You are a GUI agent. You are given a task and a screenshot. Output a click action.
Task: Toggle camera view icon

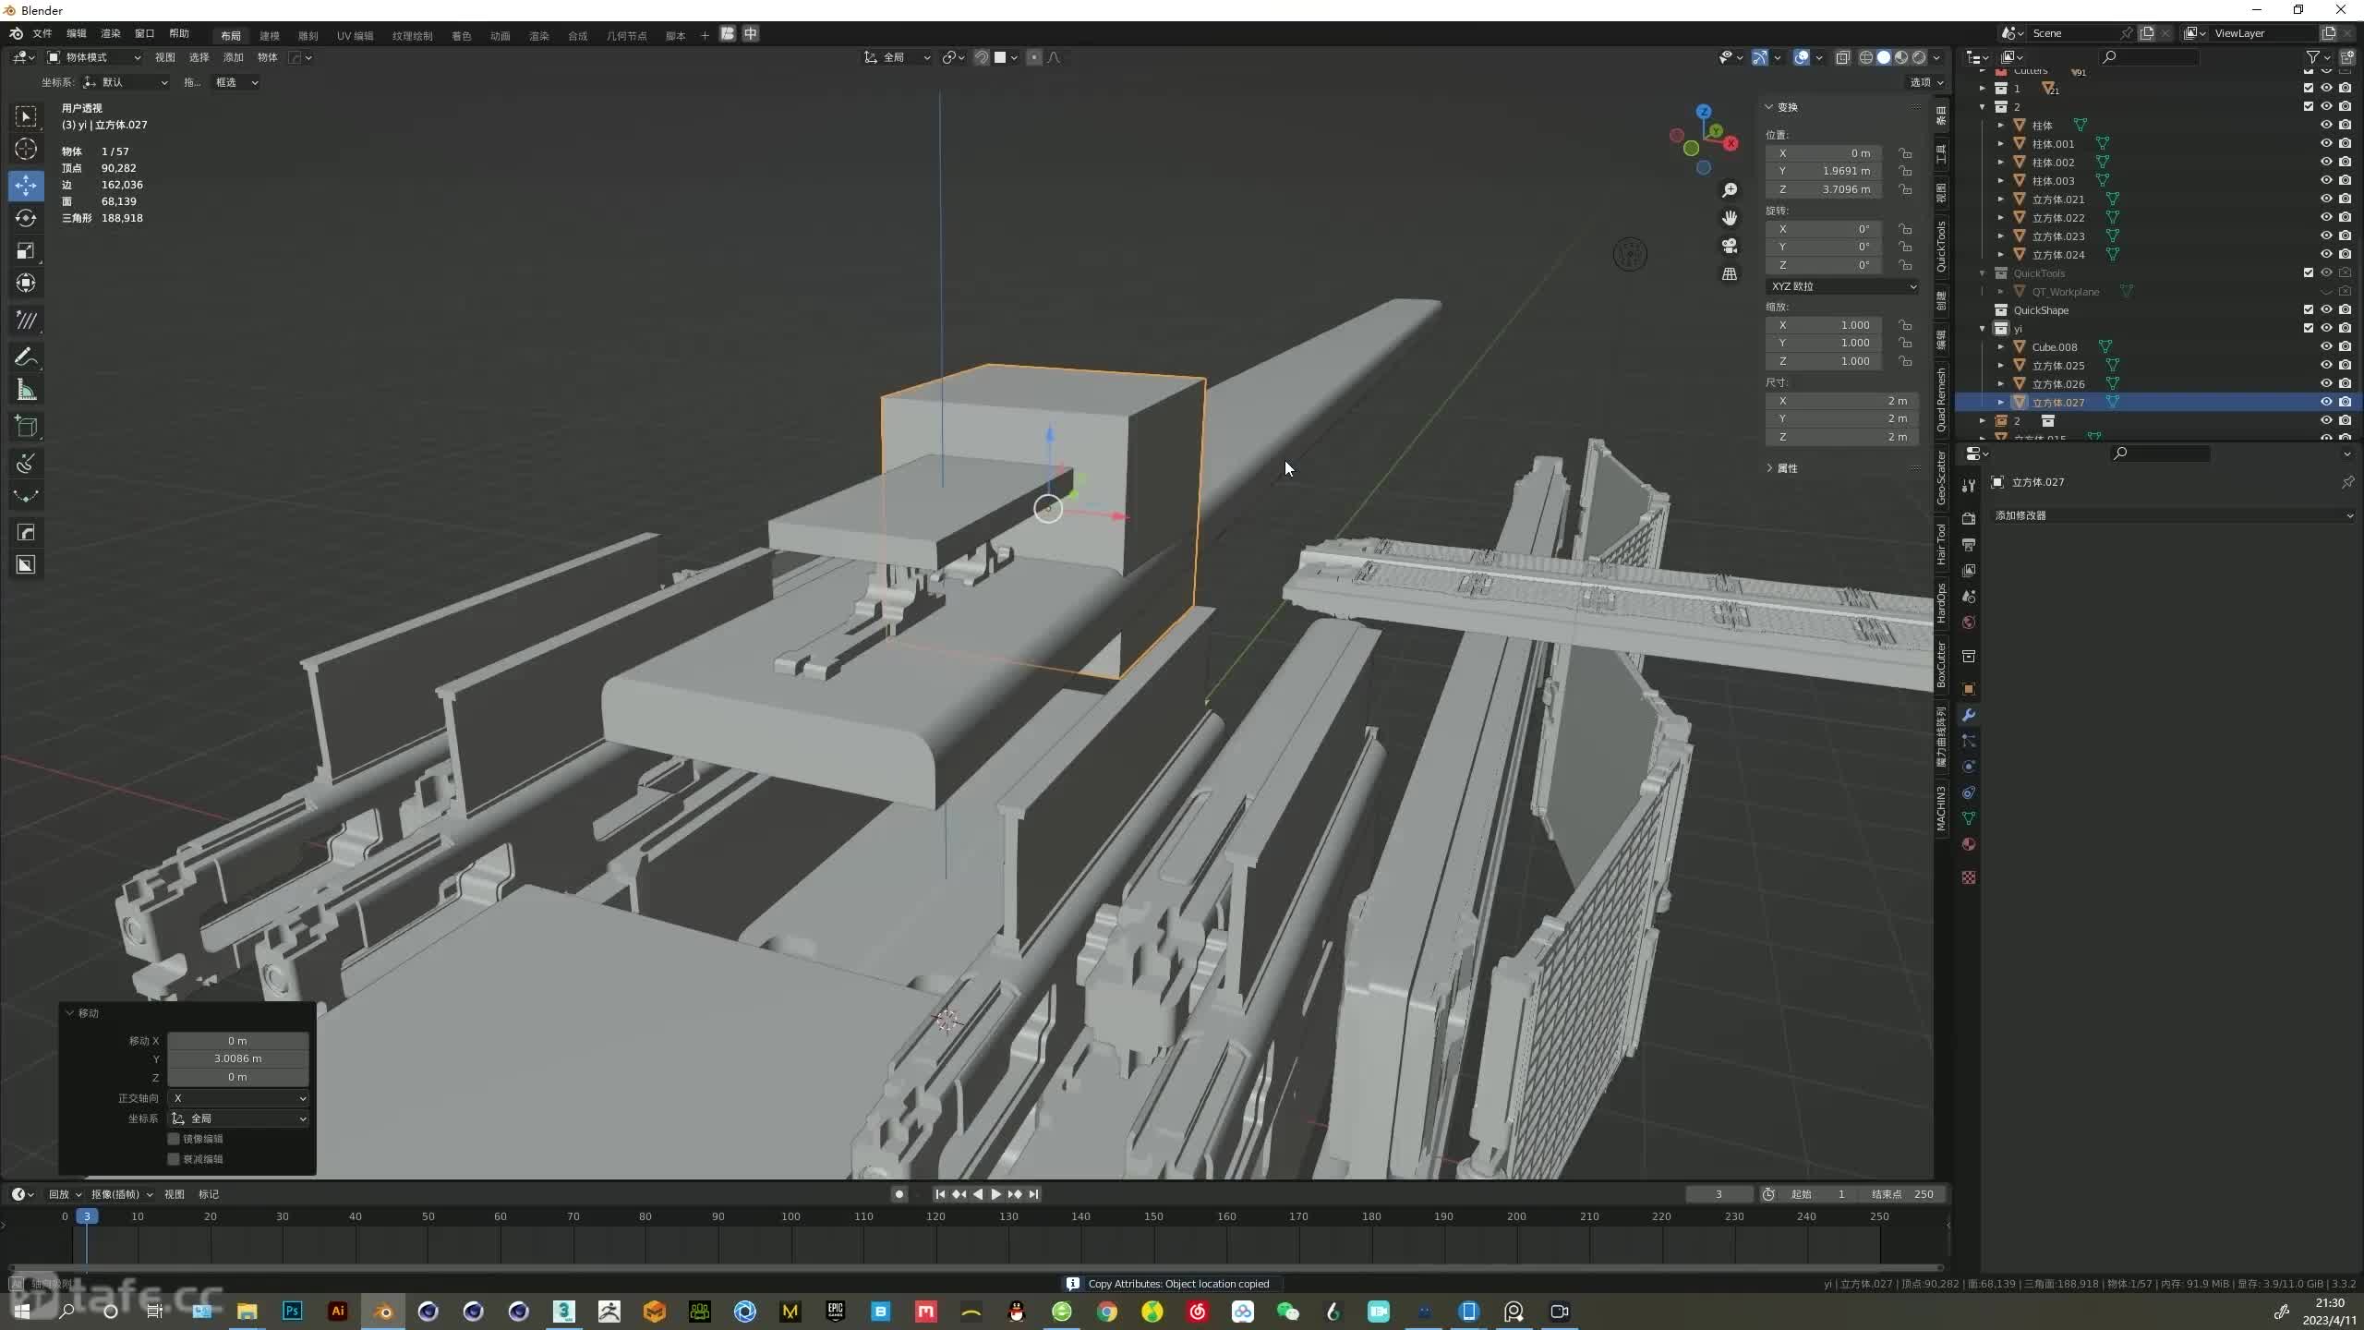(x=1730, y=246)
